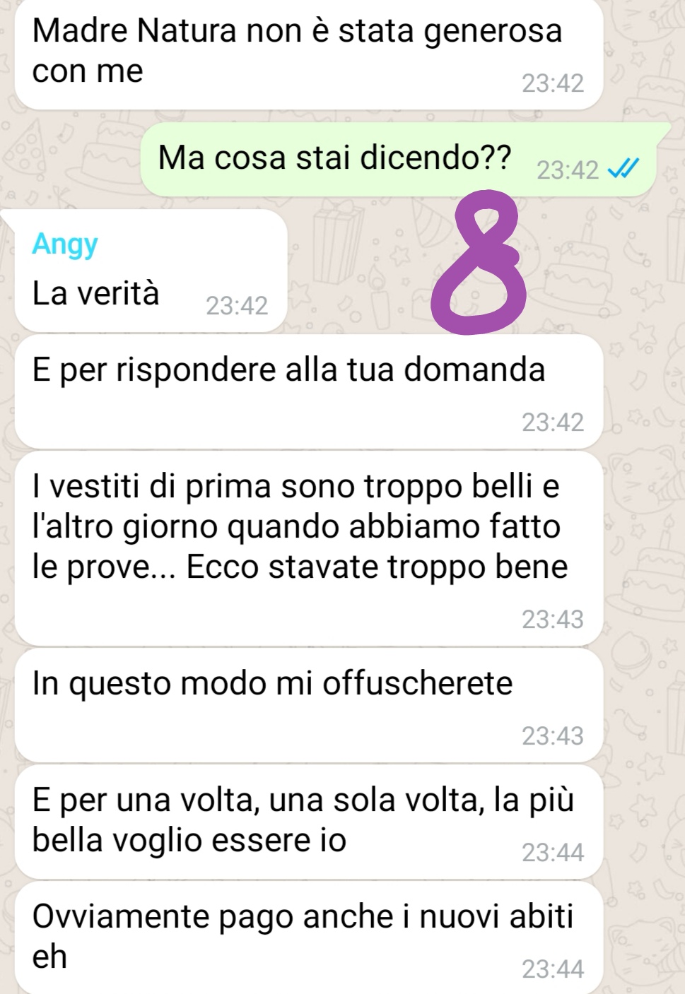Tap the 23:42 timestamp under 'con me'
The image size is (685, 994).
click(553, 83)
